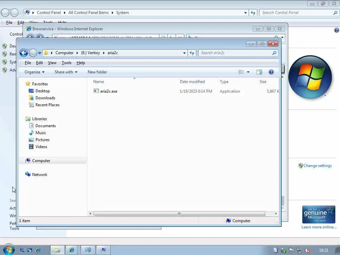The width and height of the screenshot is (340, 255).
Task: Select Libraries in the navigation pane
Action: [39, 119]
